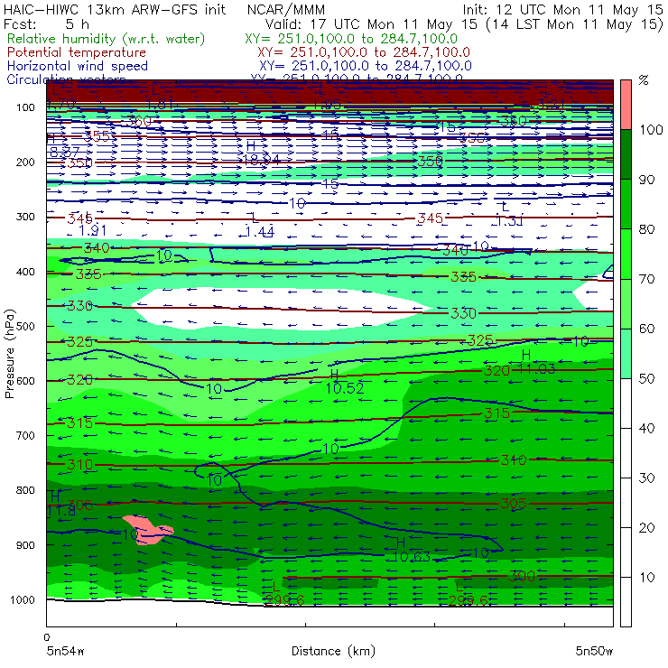Click the colorbar "60" label
This screenshot has width=668, height=668.
click(x=646, y=329)
